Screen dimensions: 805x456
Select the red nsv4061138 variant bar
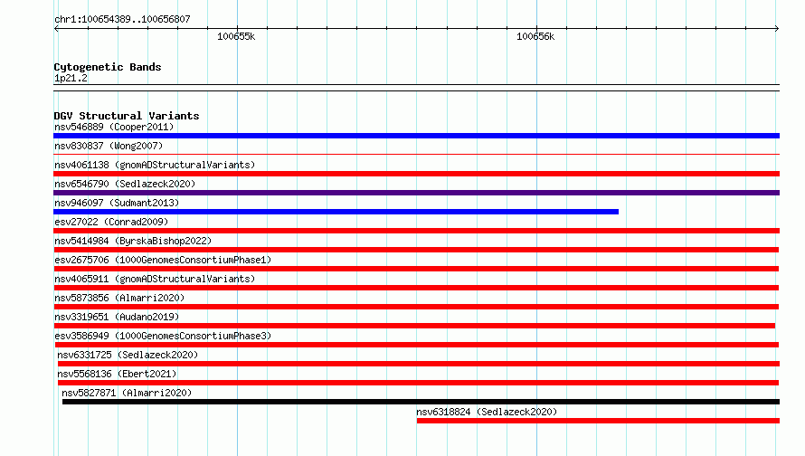tap(416, 174)
